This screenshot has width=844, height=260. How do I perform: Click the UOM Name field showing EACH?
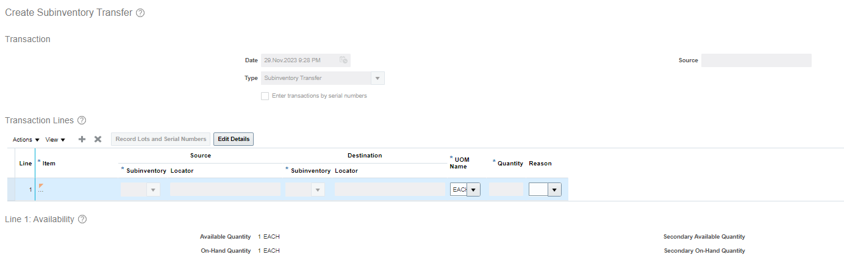[459, 190]
